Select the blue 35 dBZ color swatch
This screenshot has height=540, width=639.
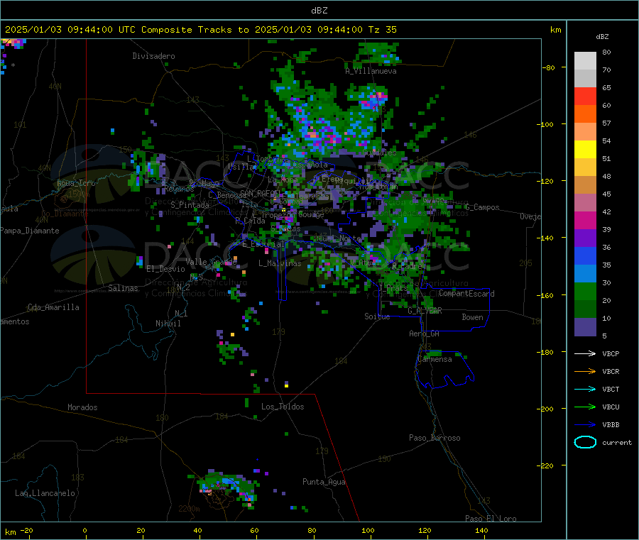point(585,256)
